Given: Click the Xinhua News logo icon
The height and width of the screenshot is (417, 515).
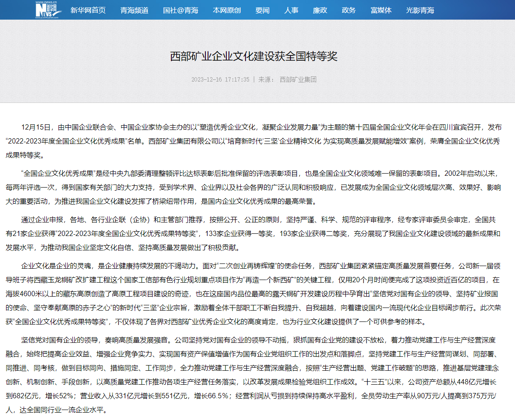Looking at the screenshot, I should [x=48, y=10].
